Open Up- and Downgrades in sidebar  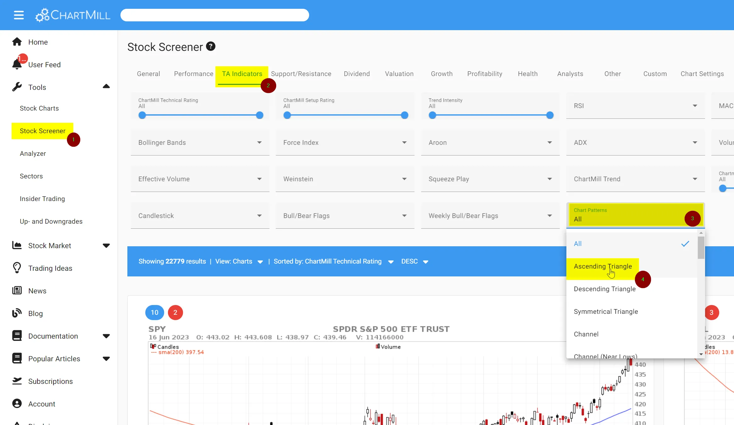[51, 221]
